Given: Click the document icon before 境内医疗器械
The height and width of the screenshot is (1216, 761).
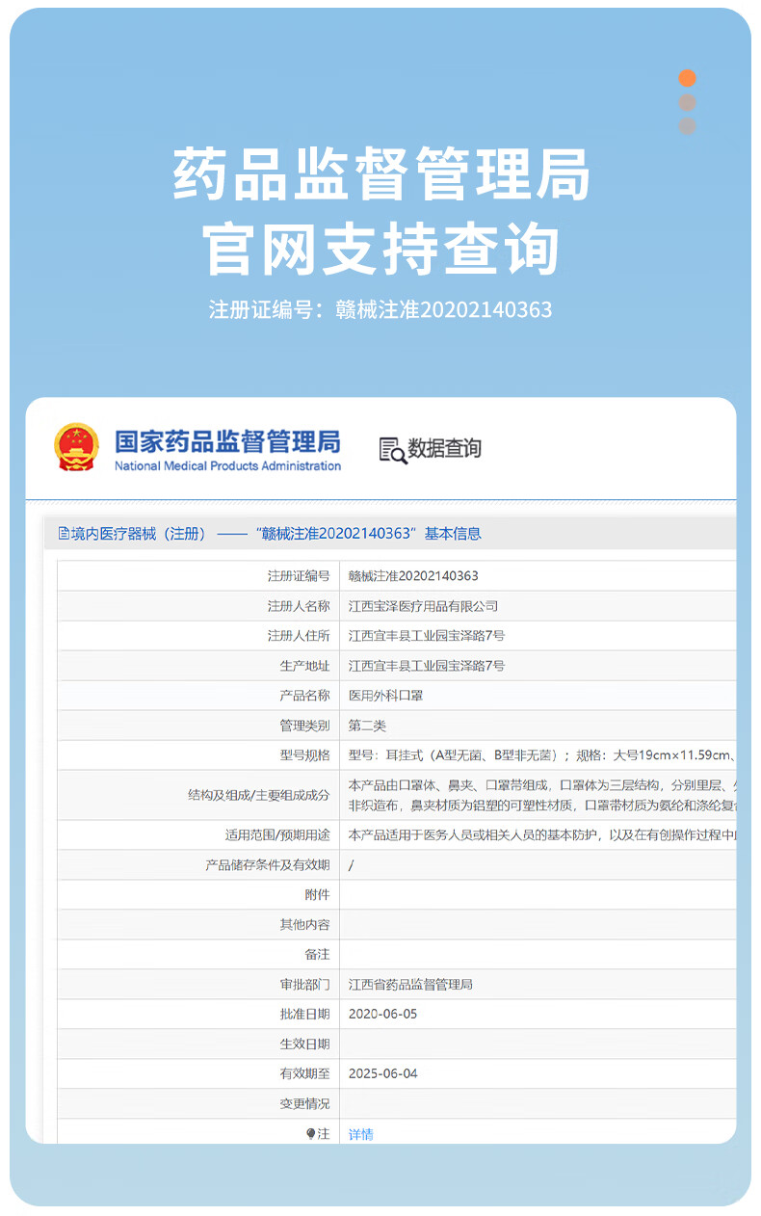Looking at the screenshot, I should [x=64, y=534].
